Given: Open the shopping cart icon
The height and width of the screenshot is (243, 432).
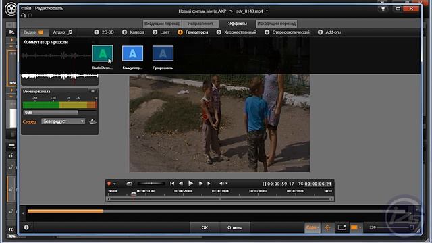Looking at the screenshot, I should (x=383, y=9).
